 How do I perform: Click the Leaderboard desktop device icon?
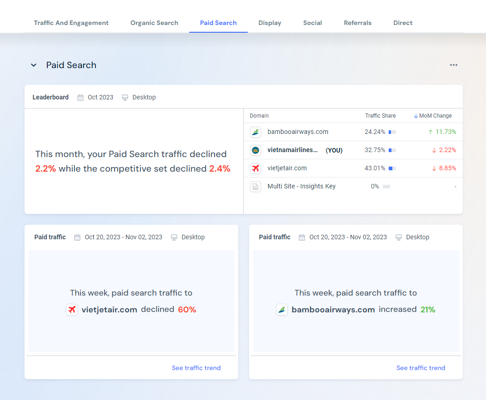[x=125, y=98]
